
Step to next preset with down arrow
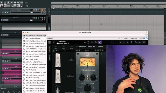click(x=88, y=43)
